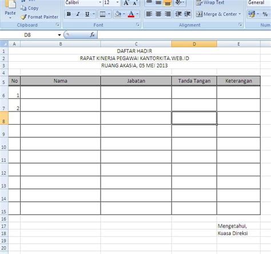Select row 16 header

pyautogui.click(x=4, y=219)
